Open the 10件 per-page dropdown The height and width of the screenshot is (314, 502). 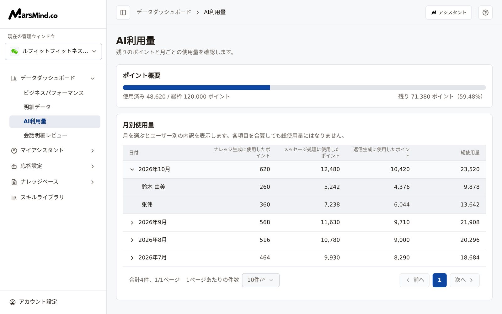click(x=261, y=280)
